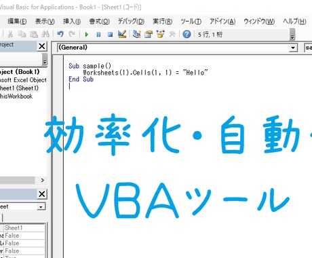Toggle Design Mode icon
The height and width of the screenshot is (258, 312).
[122, 35]
